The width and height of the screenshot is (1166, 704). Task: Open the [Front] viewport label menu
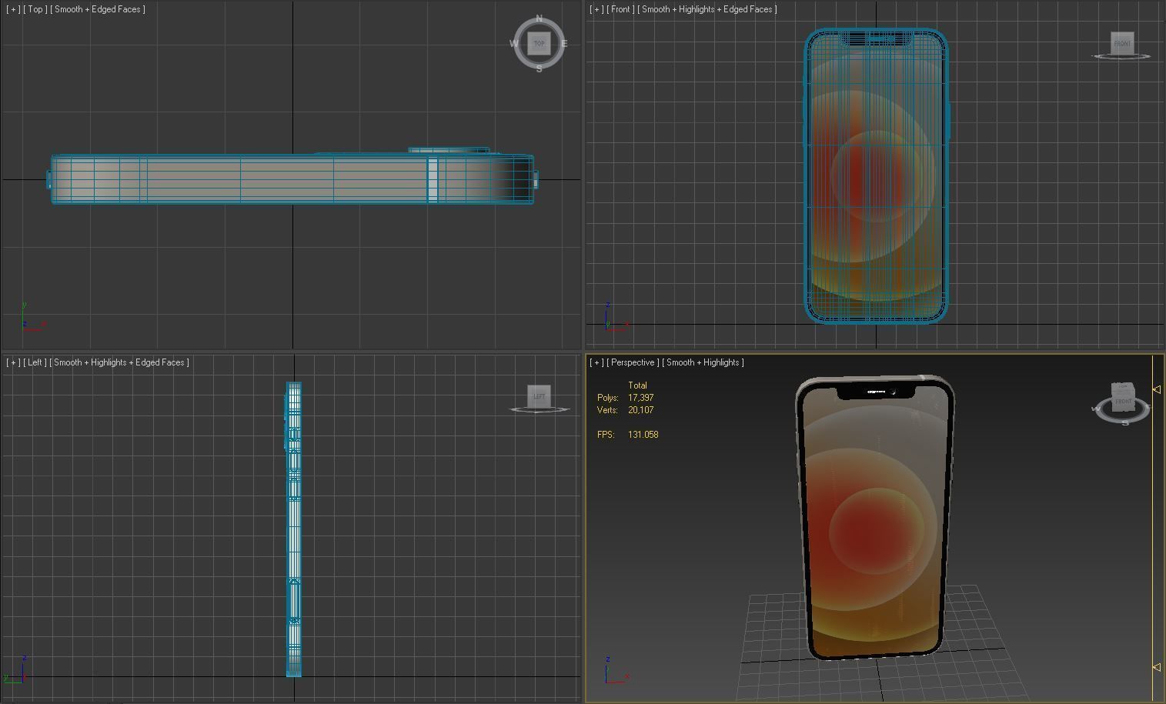click(x=620, y=9)
